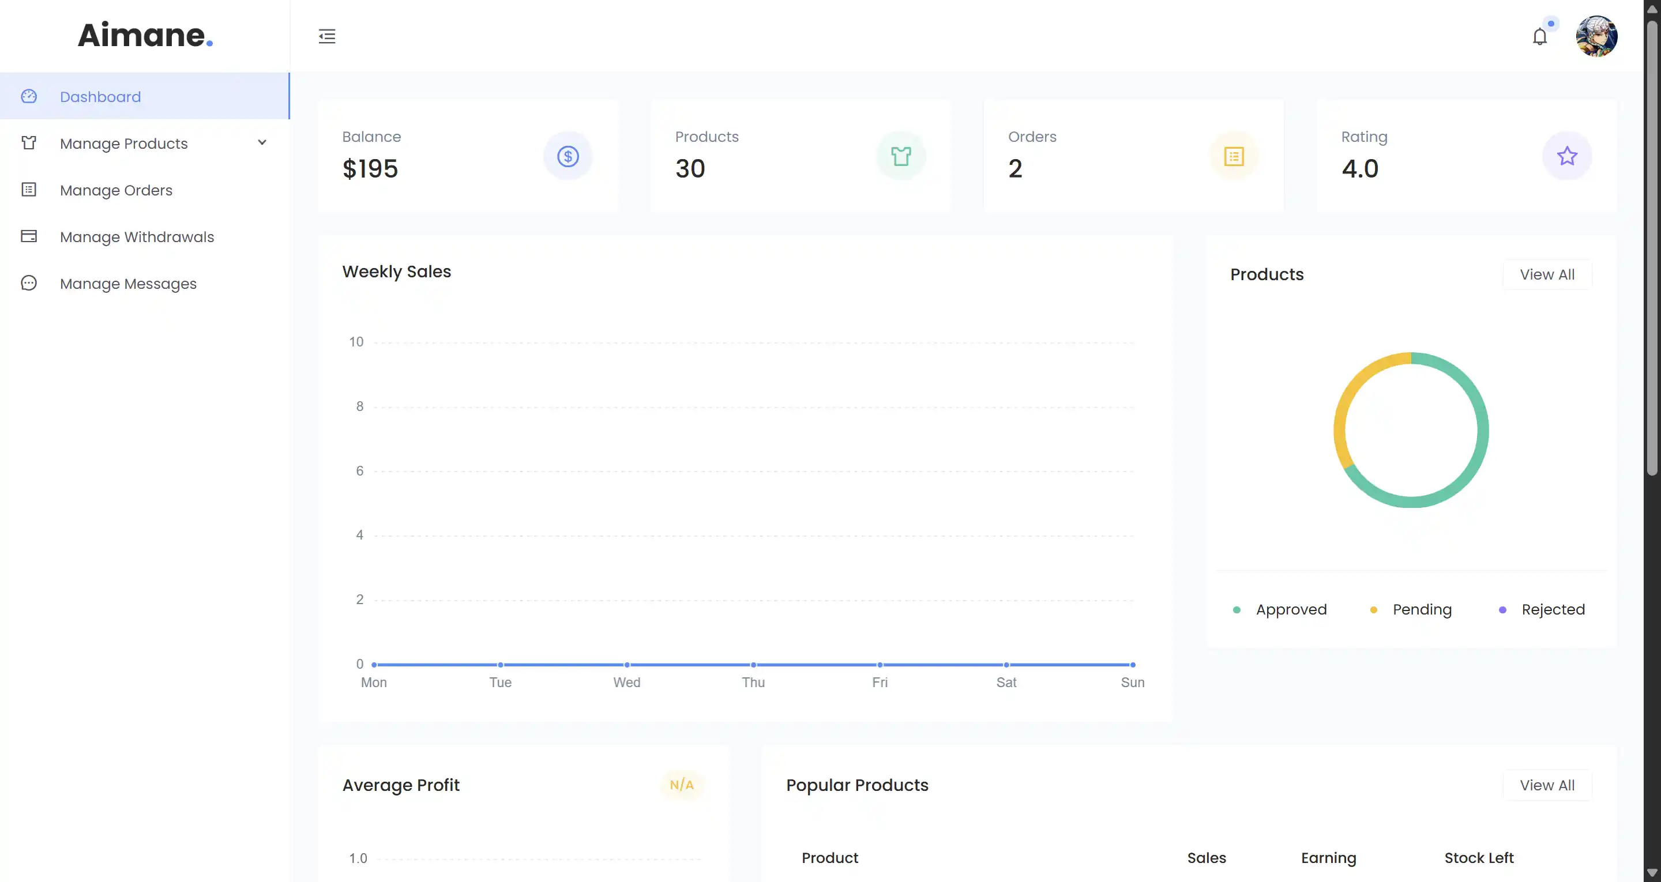1661x882 pixels.
Task: Click the Manage Messages chat-bubble icon
Action: pyautogui.click(x=29, y=283)
